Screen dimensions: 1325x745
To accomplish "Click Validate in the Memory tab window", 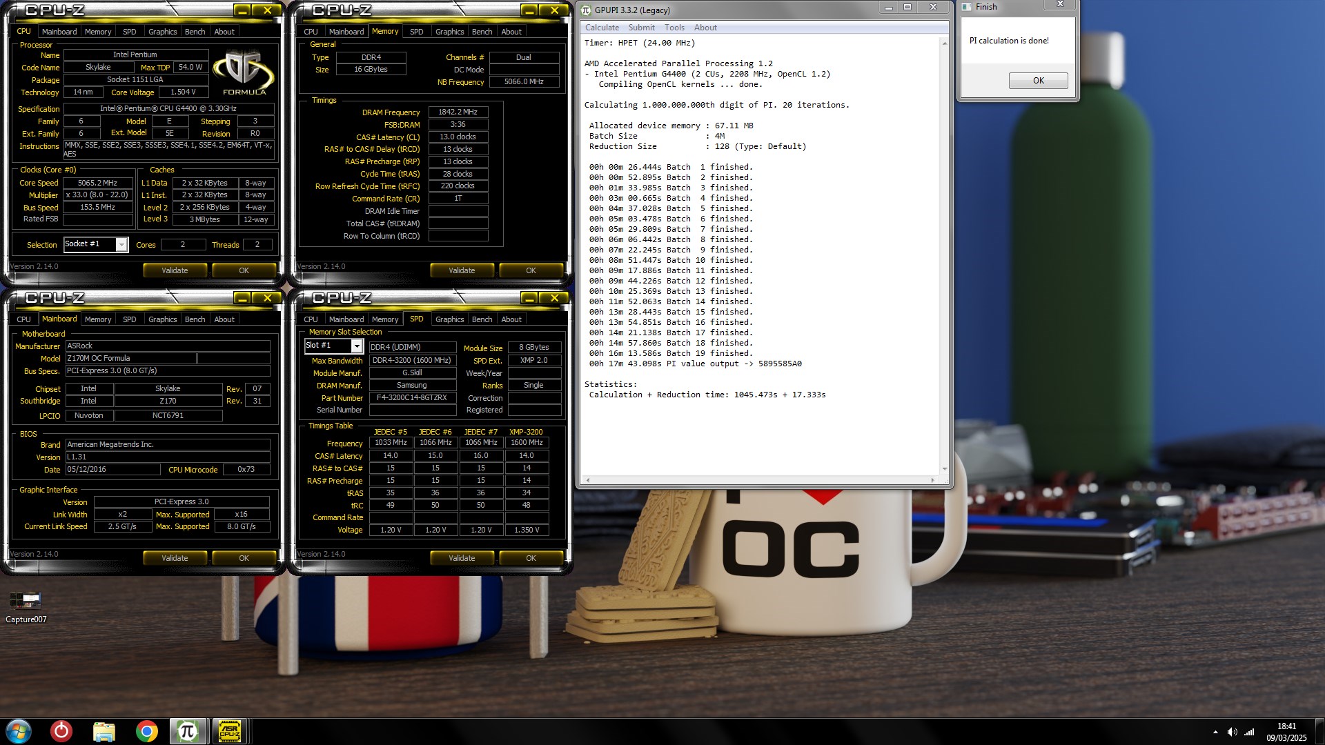I will tap(462, 270).
